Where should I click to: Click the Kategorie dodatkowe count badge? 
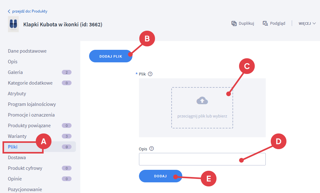tap(67, 83)
